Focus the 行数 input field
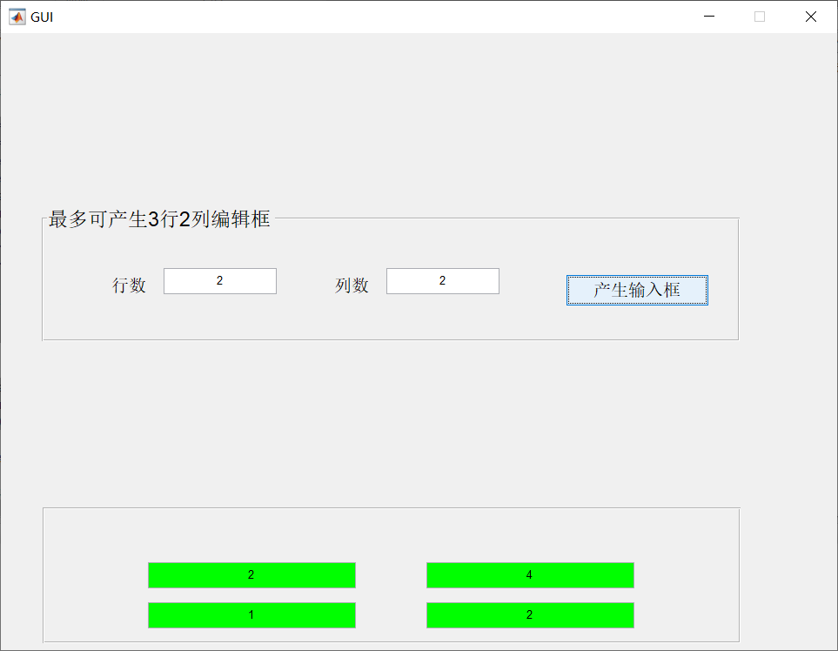Screen dimensions: 838x651 click(219, 281)
